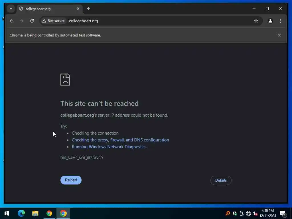Open the tab search dropdown arrow
Viewport: 292px width, 219px height.
[x=11, y=9]
